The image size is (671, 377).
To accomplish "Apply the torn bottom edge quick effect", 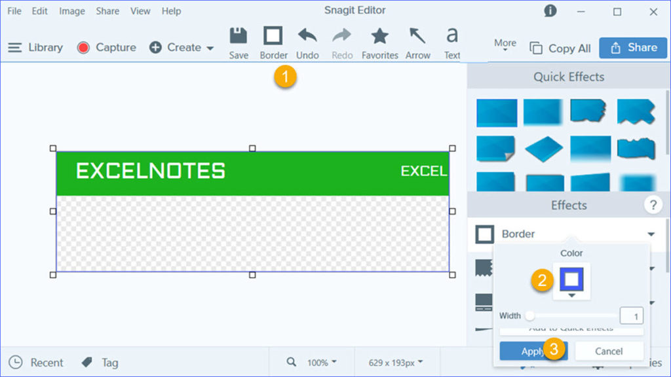I will point(636,111).
